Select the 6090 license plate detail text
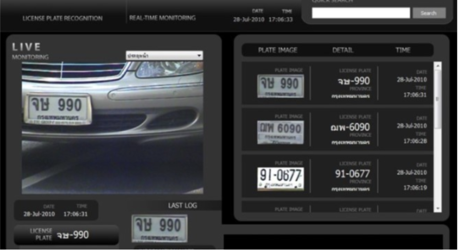 pos(350,127)
